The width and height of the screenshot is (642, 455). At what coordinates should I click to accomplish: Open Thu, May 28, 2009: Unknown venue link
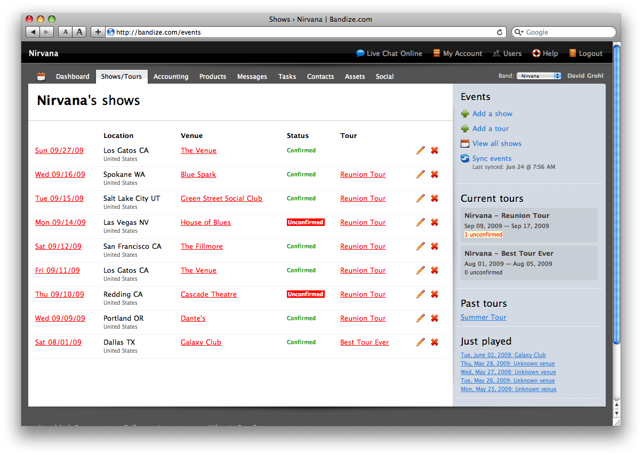coord(508,363)
